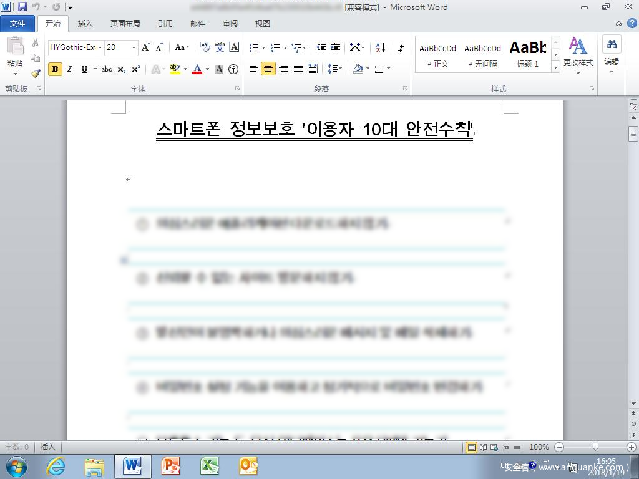
Task: Click the Format Painter brush icon
Action: click(36, 73)
